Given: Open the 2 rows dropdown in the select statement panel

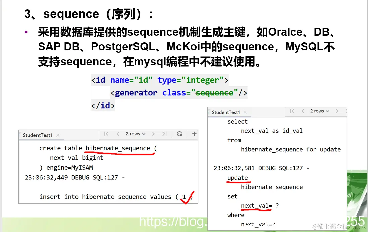Looking at the screenshot, I should click(320, 111).
